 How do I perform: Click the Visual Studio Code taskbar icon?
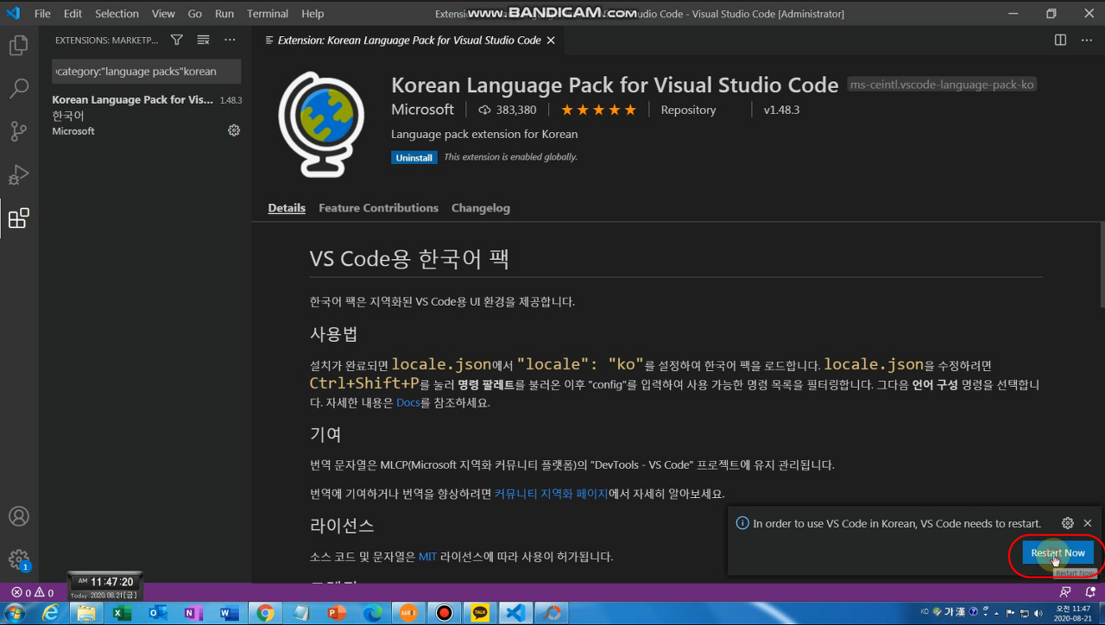click(515, 613)
